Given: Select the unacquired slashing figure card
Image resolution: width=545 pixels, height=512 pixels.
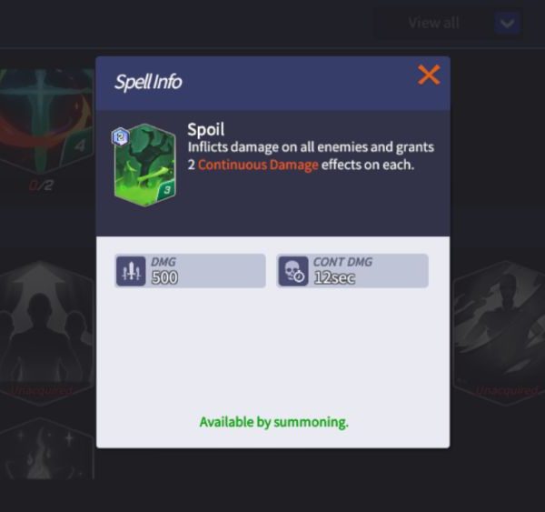Looking at the screenshot, I should [x=499, y=333].
